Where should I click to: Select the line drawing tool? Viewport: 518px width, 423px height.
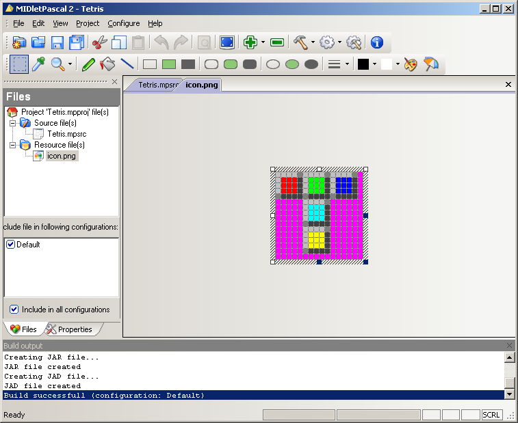tap(127, 64)
